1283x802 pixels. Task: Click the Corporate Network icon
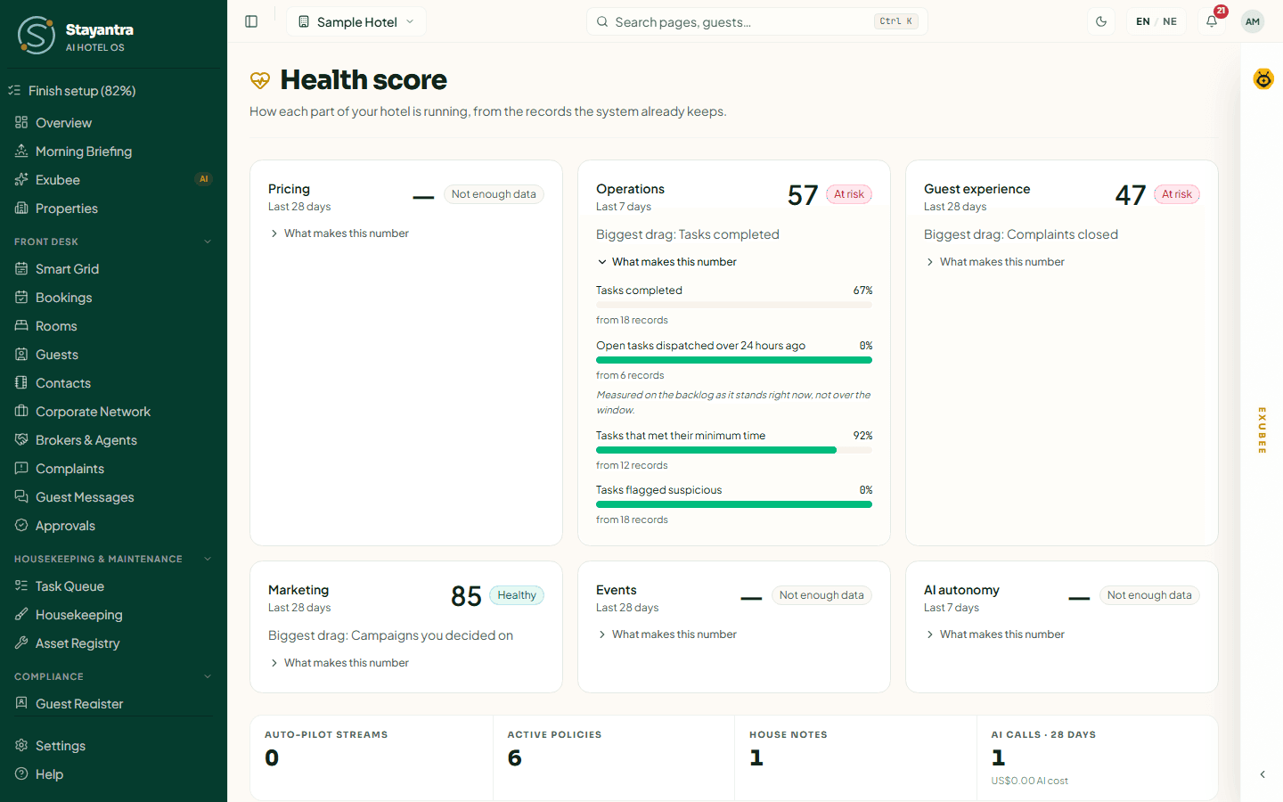(21, 412)
